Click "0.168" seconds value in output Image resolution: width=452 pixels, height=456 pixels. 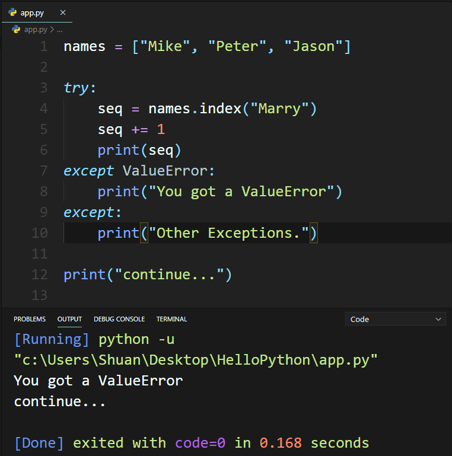click(x=281, y=443)
